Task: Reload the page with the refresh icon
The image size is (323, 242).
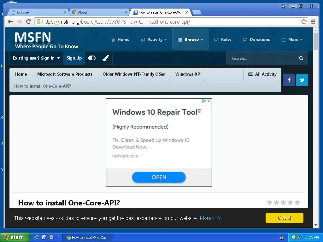Action: pyautogui.click(x=29, y=22)
